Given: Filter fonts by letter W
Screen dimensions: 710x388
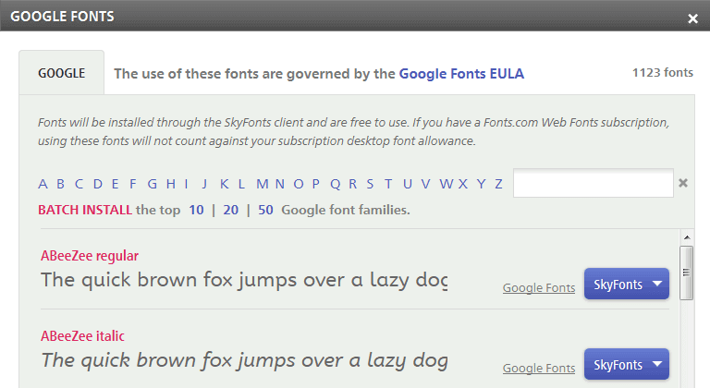Looking at the screenshot, I should point(446,184).
